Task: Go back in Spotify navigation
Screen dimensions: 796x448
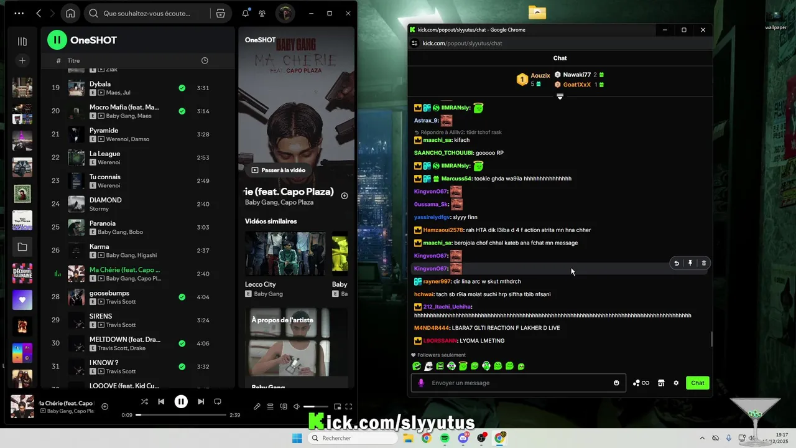Action: pos(39,13)
